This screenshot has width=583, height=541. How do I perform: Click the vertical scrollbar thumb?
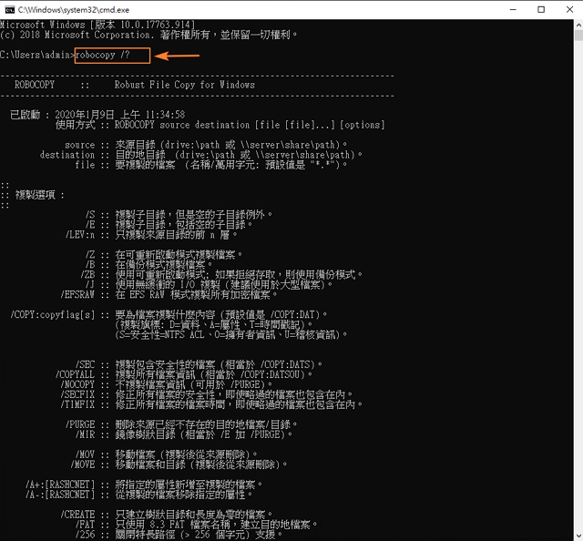[x=578, y=36]
